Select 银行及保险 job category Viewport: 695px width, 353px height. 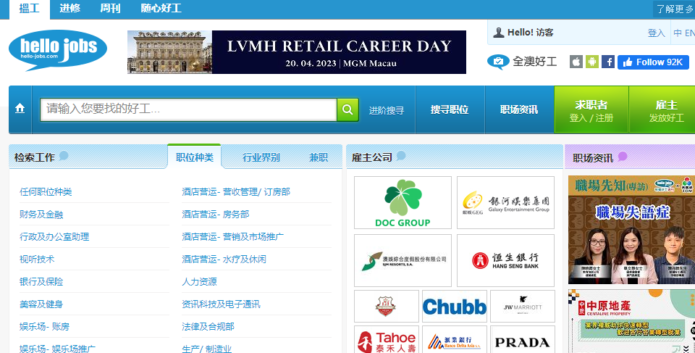pos(41,281)
